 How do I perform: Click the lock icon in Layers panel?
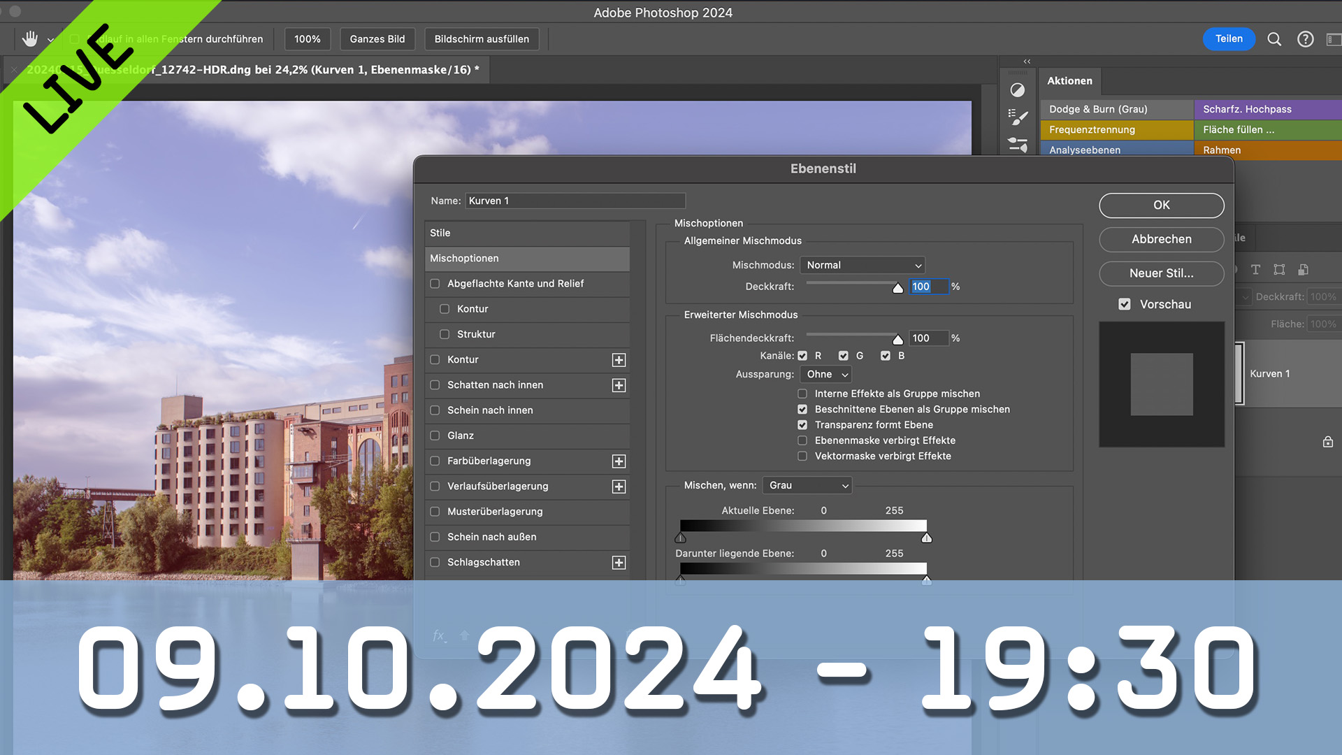coord(1328,442)
